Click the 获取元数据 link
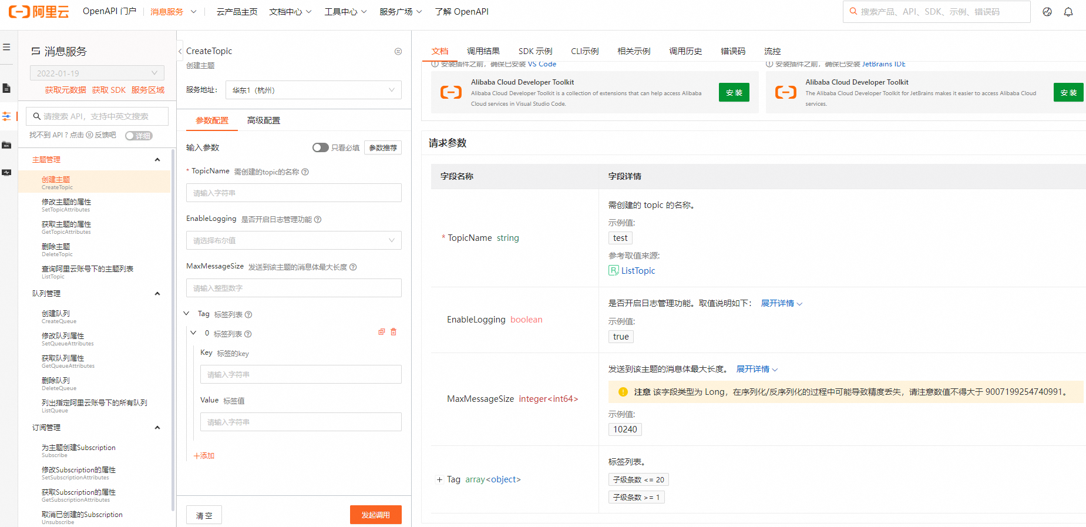This screenshot has height=527, width=1086. [x=66, y=90]
